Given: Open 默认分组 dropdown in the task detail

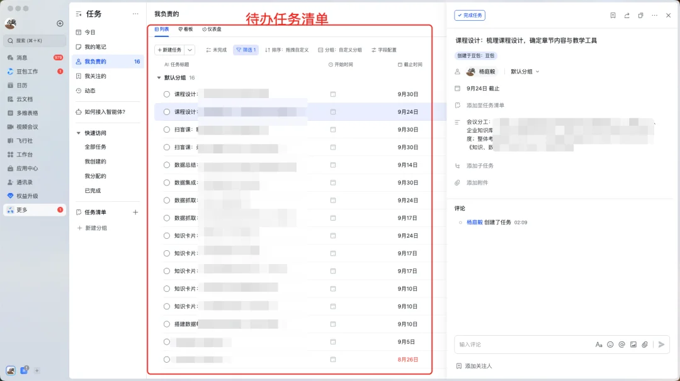Looking at the screenshot, I should click(x=524, y=72).
